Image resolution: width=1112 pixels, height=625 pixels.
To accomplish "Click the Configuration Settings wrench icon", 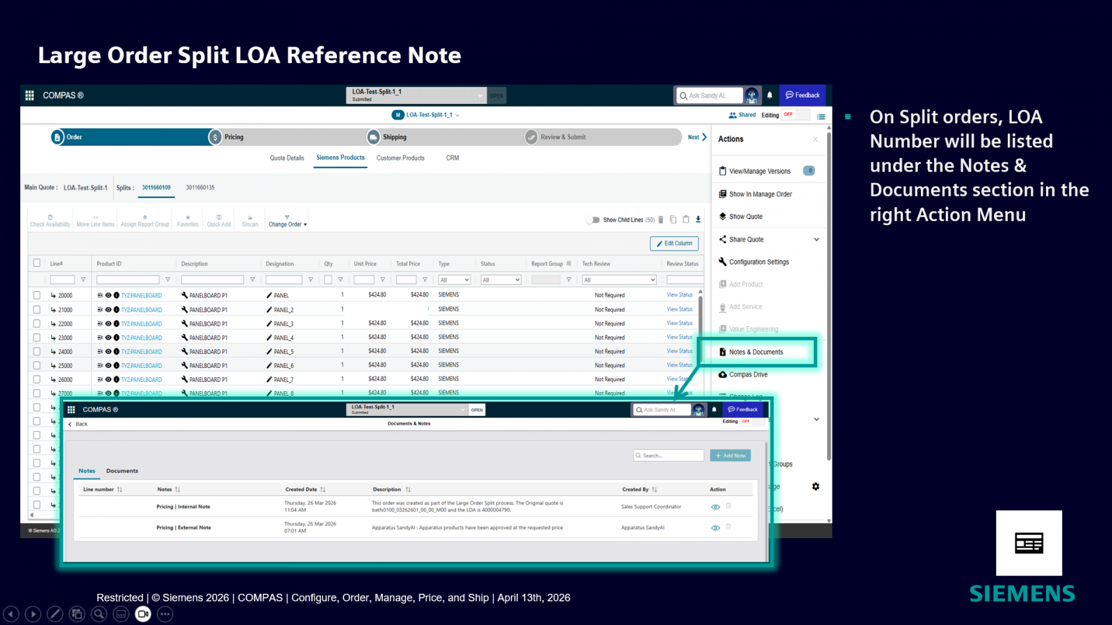I will (x=723, y=262).
